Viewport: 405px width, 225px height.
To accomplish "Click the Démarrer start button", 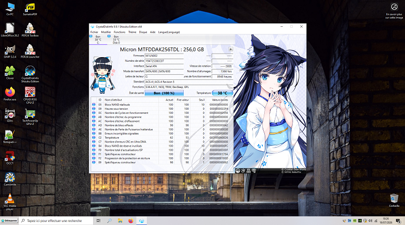I will click(x=9, y=220).
